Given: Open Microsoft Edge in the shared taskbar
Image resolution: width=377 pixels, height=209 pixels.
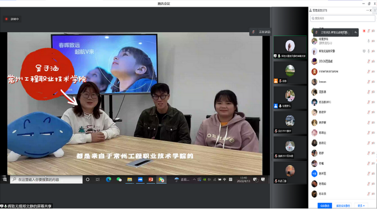Looking at the screenshot, I should [109, 179].
